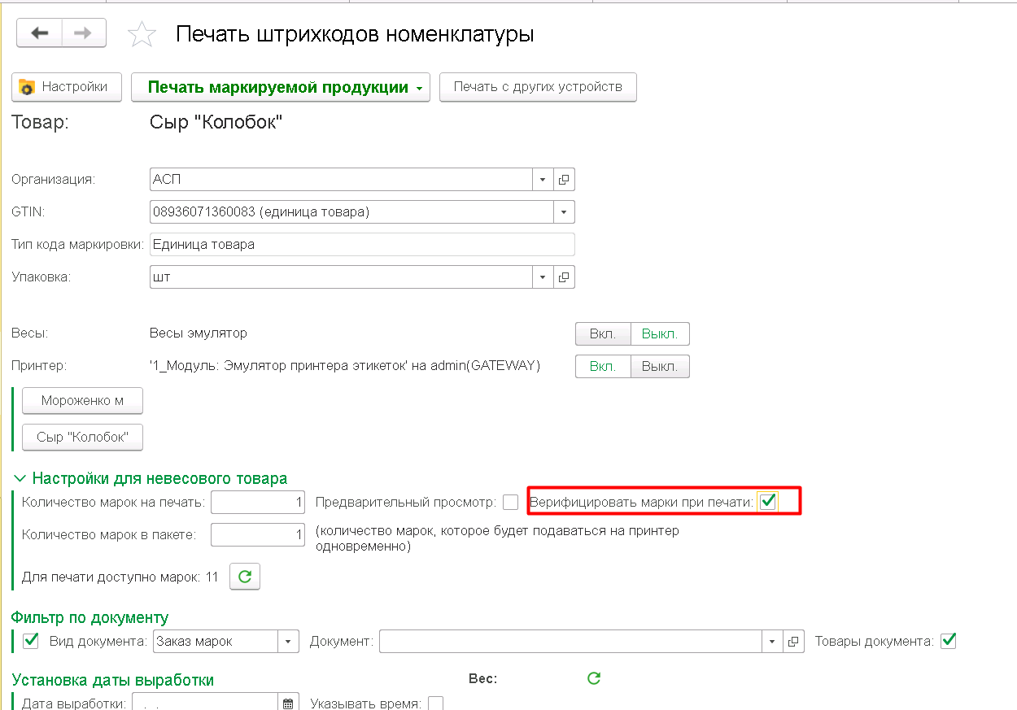Viewport: 1017px width, 710px height.
Task: Add page to favorites with star icon
Action: click(142, 34)
